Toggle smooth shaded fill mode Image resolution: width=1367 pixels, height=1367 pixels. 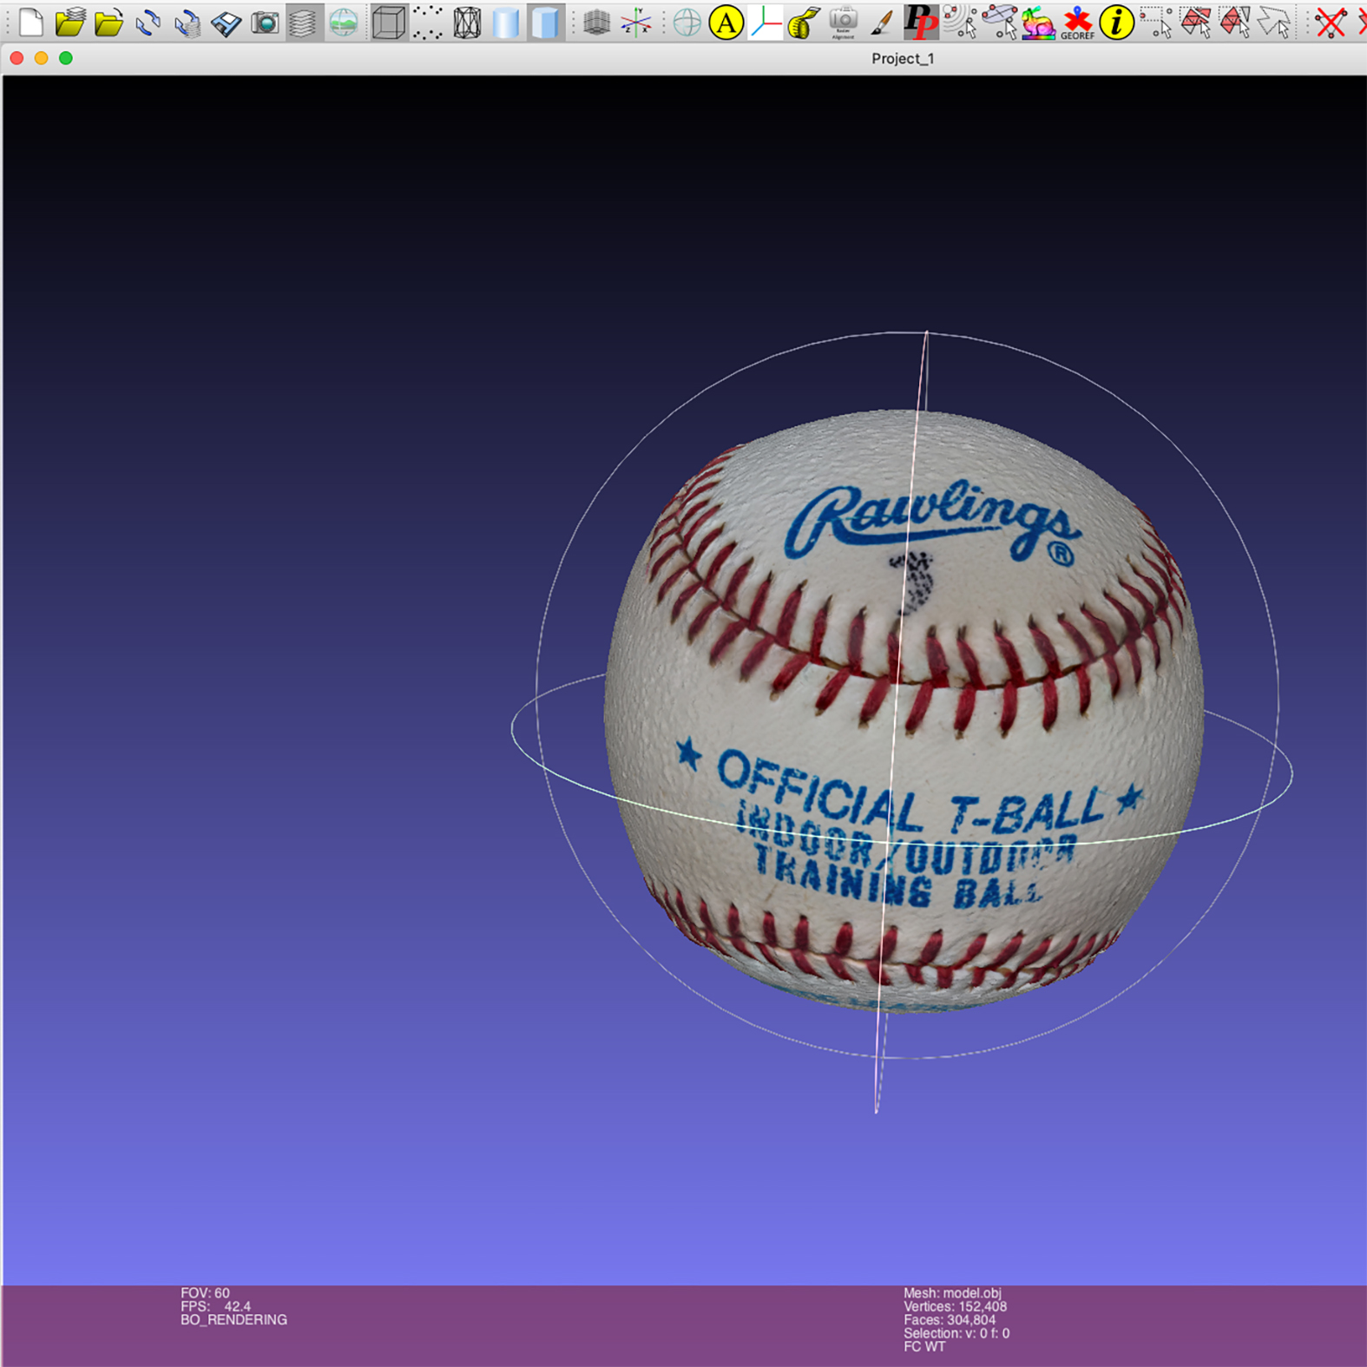506,23
